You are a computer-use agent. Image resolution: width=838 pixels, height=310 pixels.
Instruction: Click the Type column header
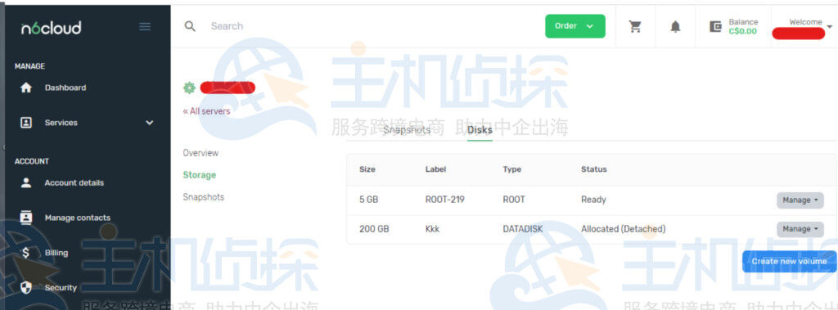511,168
